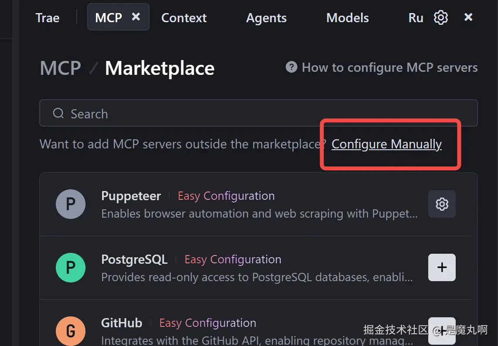498x346 pixels.
Task: Add the PostgreSQL server with plus button
Action: 442,267
